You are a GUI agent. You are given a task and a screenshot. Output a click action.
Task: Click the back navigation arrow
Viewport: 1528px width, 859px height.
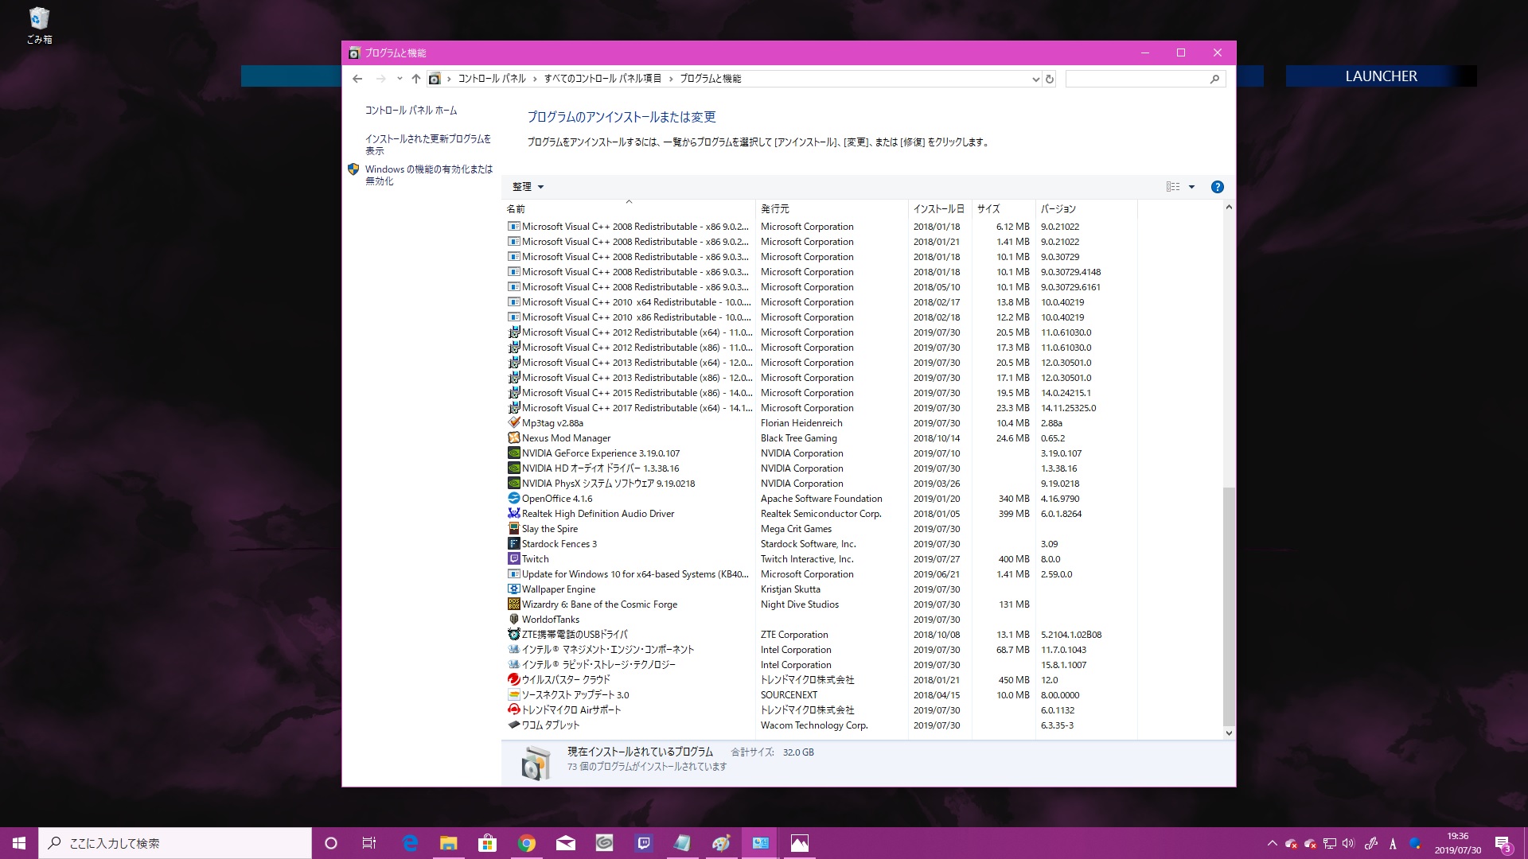tap(357, 79)
